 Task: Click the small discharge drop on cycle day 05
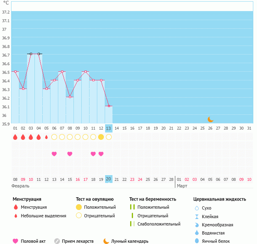pos(46,137)
